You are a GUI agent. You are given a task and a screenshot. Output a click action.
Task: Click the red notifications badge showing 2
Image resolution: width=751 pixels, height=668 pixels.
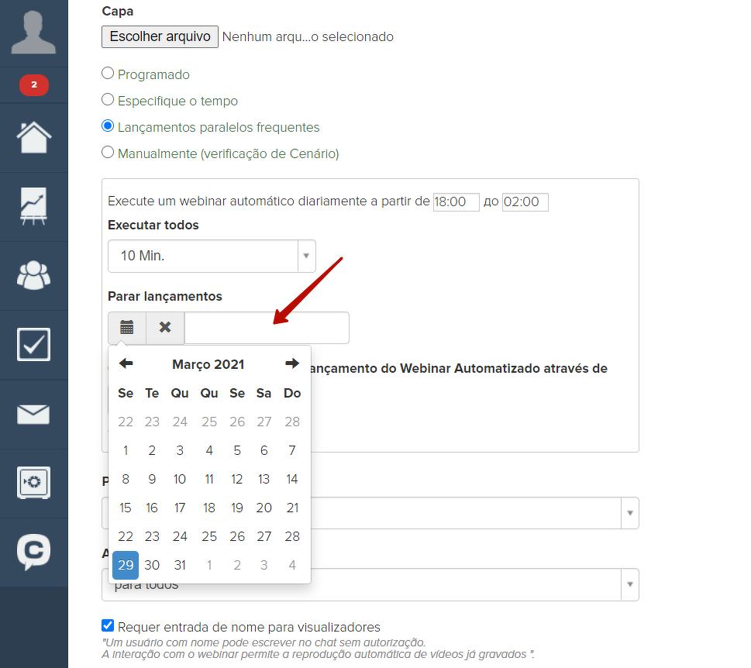33,84
